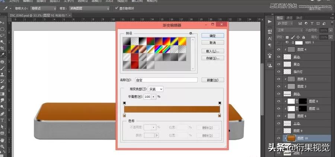Open the Actions panel play icon

coord(269,22)
